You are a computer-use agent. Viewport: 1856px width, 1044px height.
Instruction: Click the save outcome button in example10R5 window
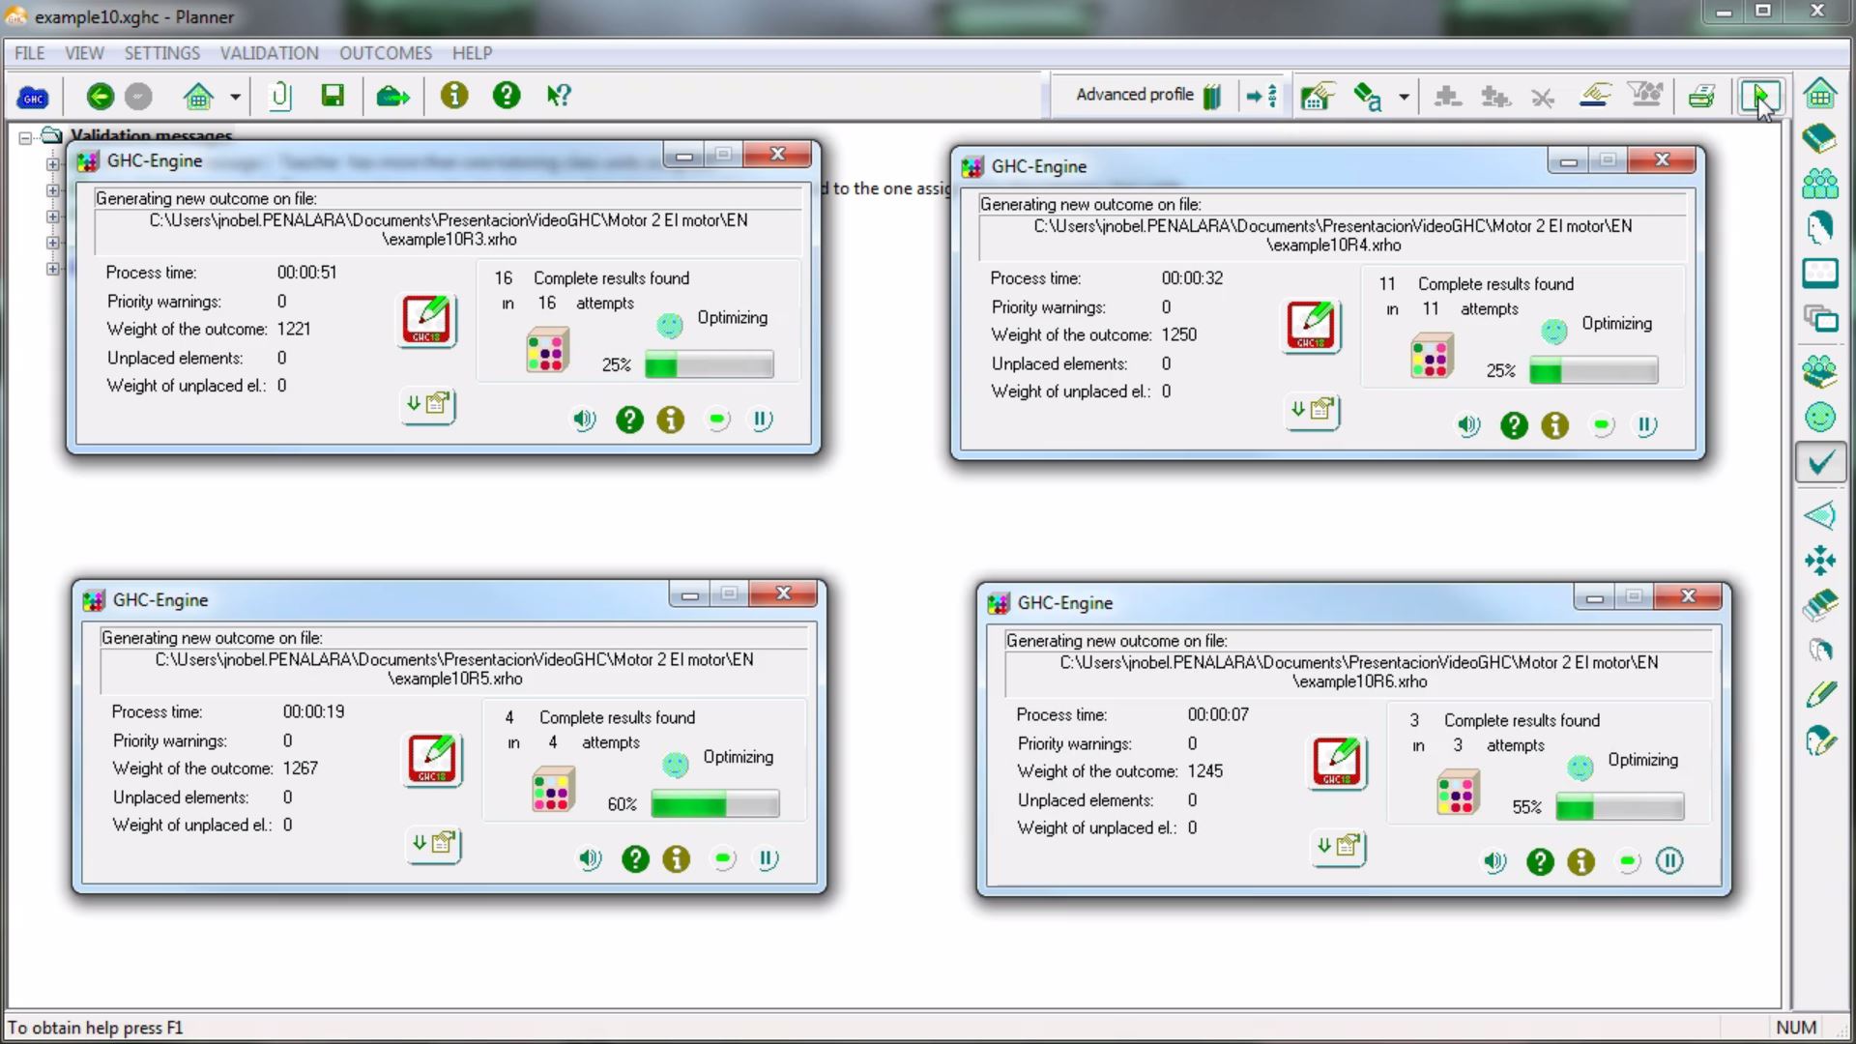coord(433,844)
